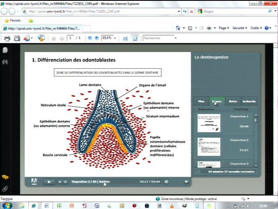Click the IE print toolbar icon
Image resolution: width=278 pixels, height=209 pixels.
click(x=209, y=28)
